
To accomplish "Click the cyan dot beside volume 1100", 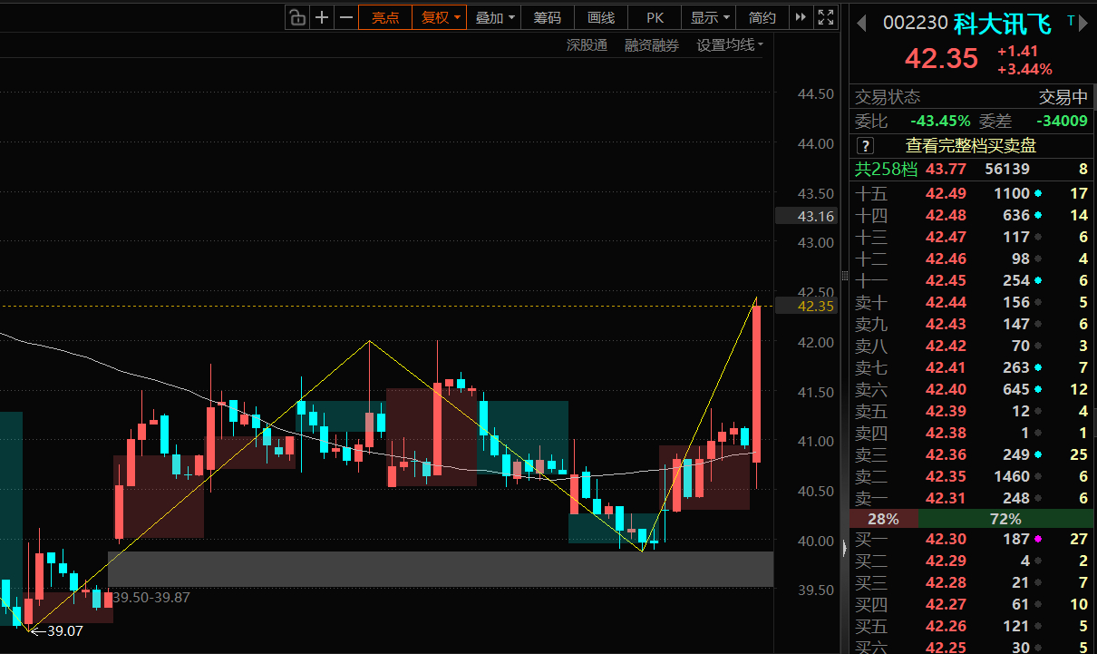I will tap(1038, 193).
